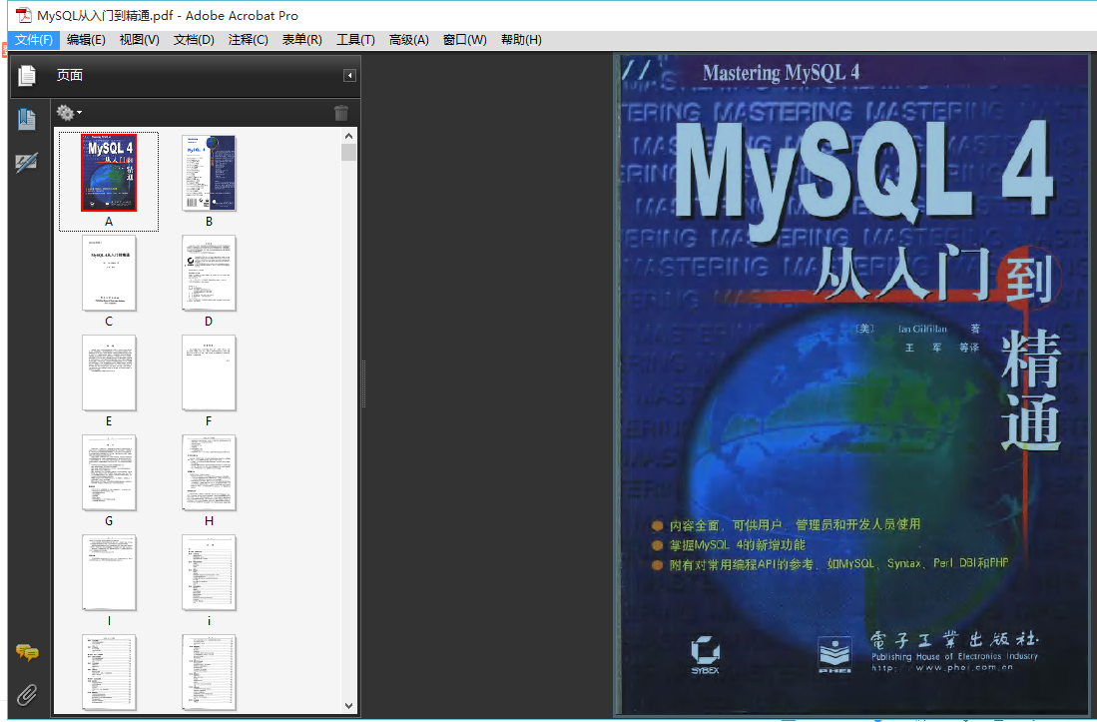
Task: Click the trash delete-page icon
Action: (341, 113)
